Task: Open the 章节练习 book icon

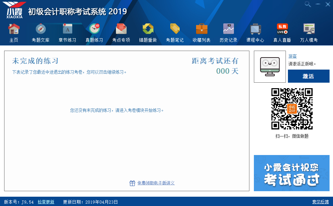Action: pos(67,29)
